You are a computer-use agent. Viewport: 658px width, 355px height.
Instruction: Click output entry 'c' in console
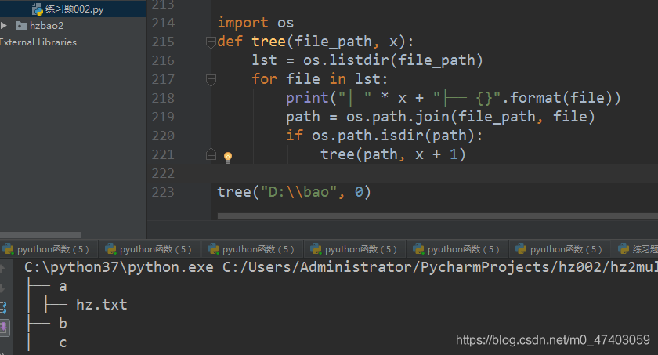(63, 342)
